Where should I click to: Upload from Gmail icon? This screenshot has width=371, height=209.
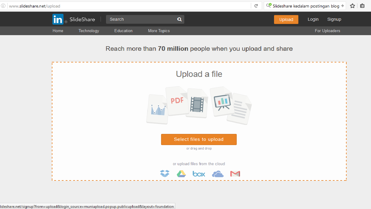point(235,174)
